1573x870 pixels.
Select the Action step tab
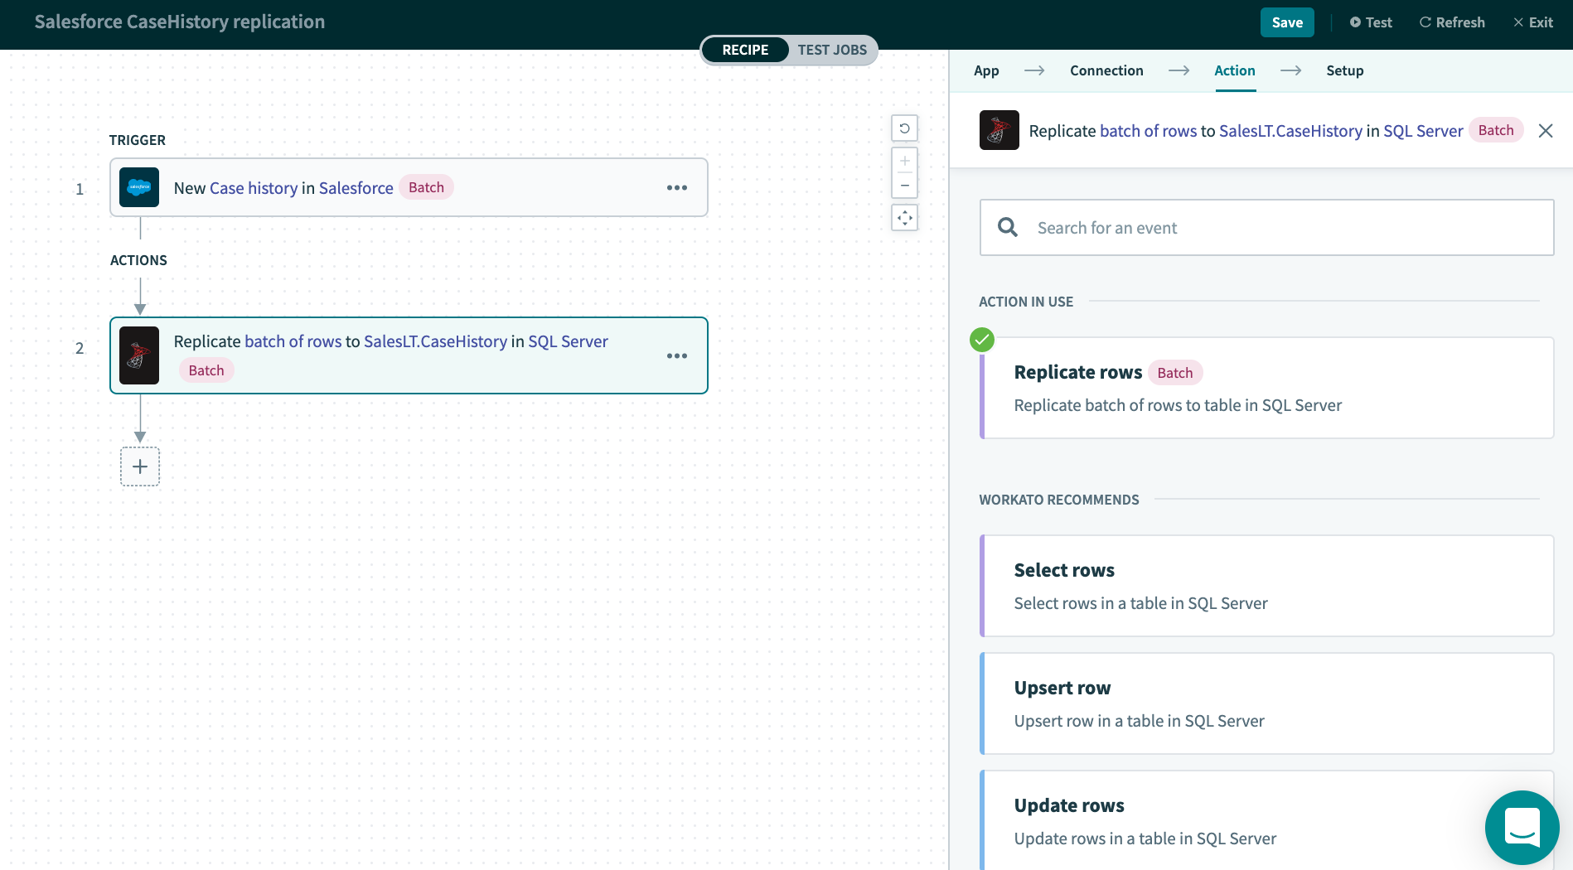1235,70
